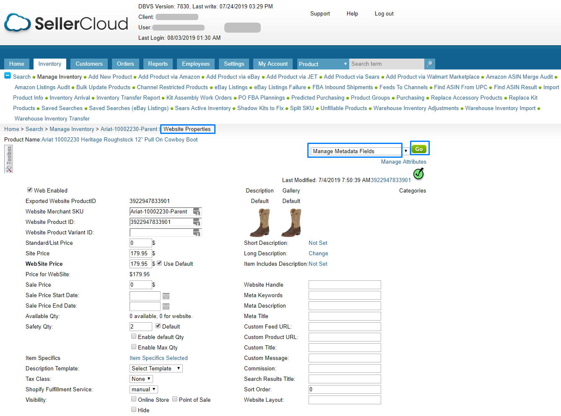Screen dimensions: 561x416
Task: Enable Point of Sale visibility
Action: tap(175, 399)
